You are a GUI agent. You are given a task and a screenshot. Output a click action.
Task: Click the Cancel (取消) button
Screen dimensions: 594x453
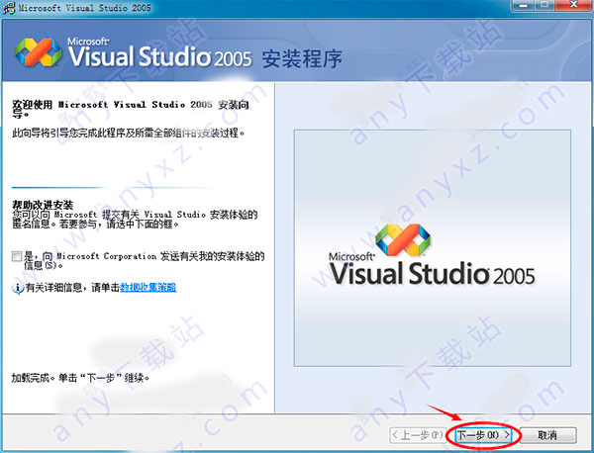pyautogui.click(x=547, y=435)
